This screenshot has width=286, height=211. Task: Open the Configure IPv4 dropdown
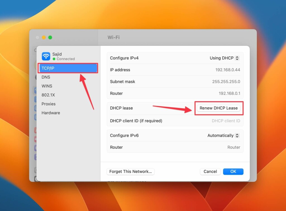(224, 58)
